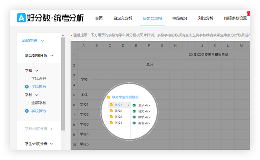Open the 总分.xlsx Excel file icon
The width and height of the screenshot is (260, 160).
[x=134, y=105]
